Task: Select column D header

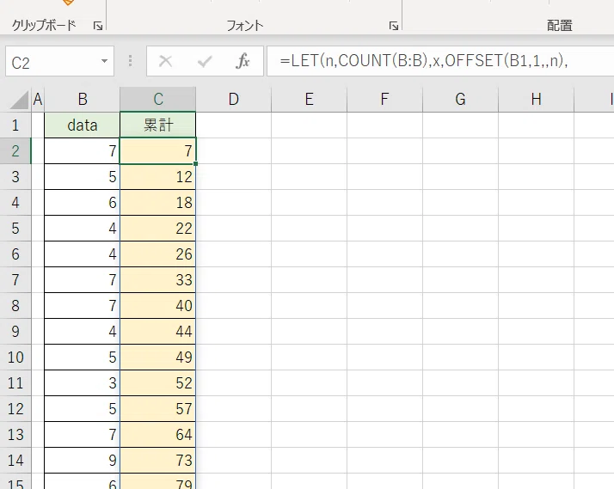Action: coord(233,100)
